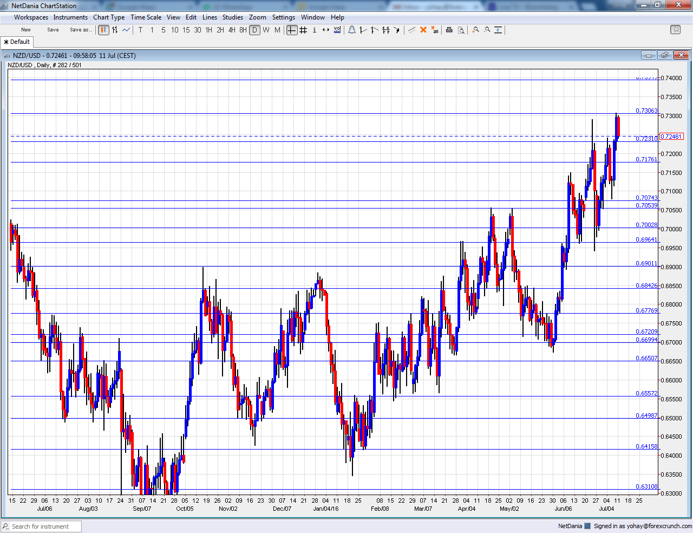This screenshot has width=693, height=533.
Task: Toggle the grid display icon
Action: [x=303, y=30]
